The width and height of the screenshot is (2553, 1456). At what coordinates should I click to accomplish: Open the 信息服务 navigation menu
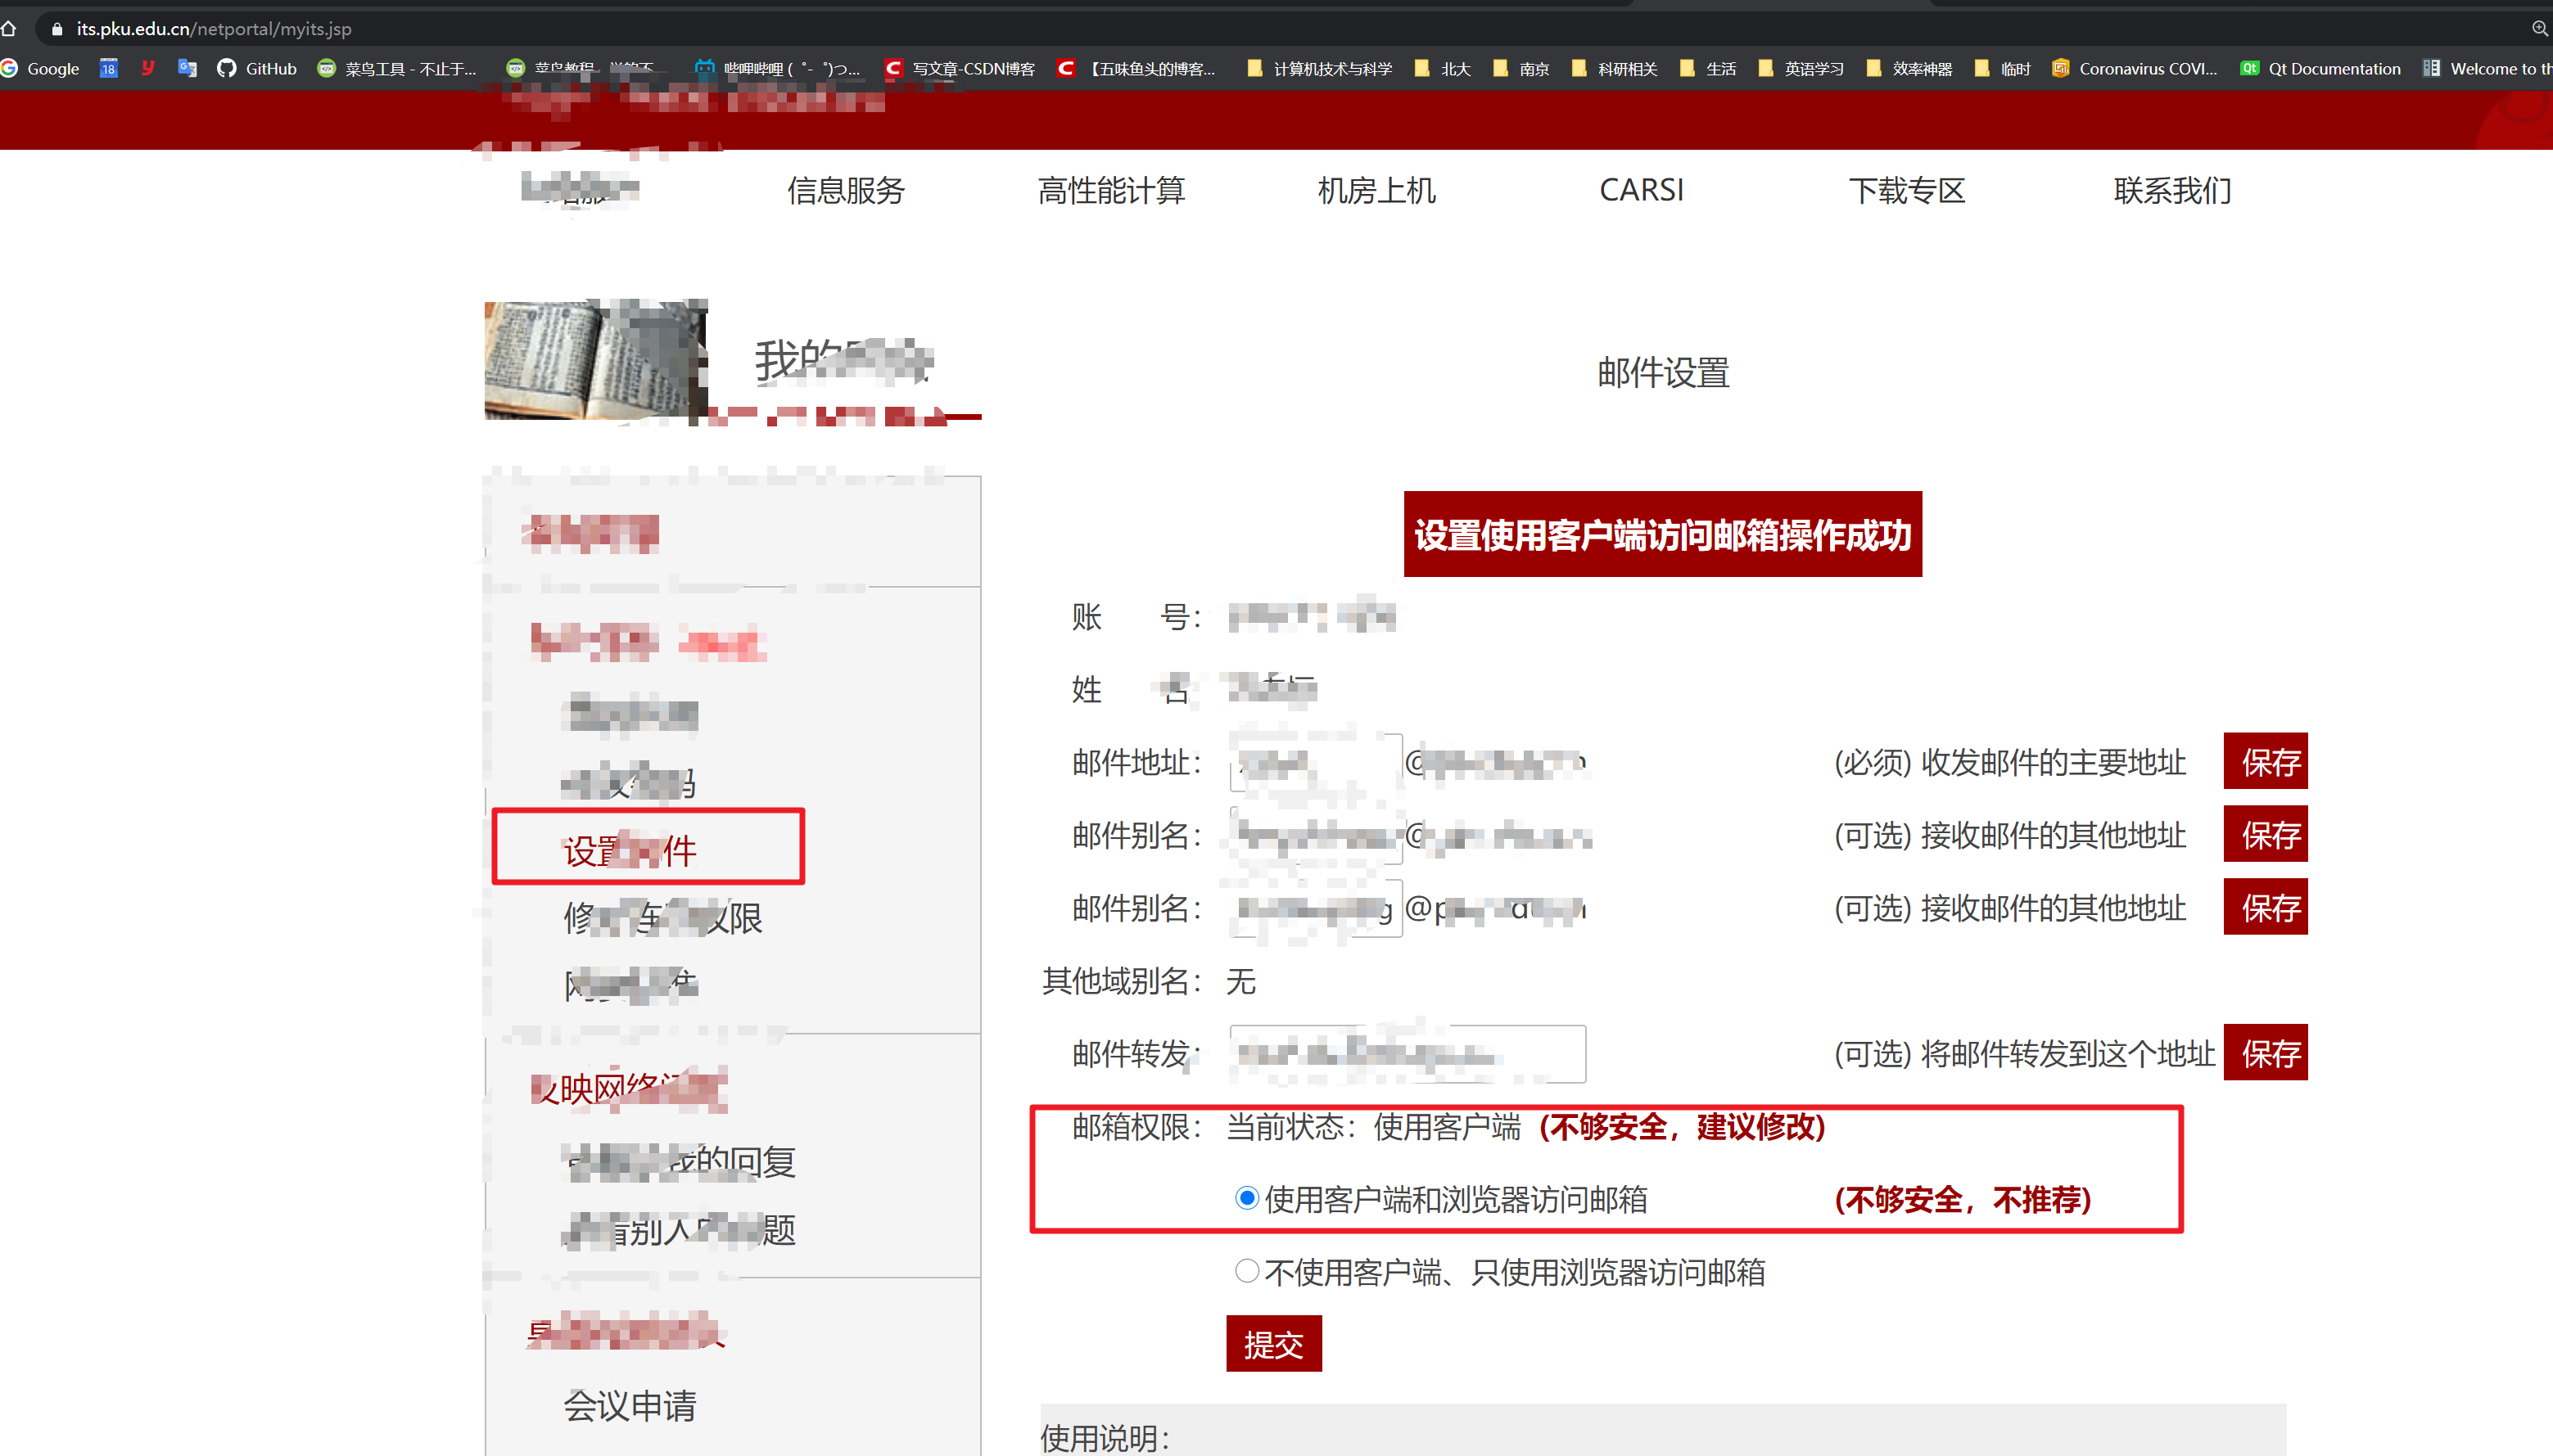845,190
